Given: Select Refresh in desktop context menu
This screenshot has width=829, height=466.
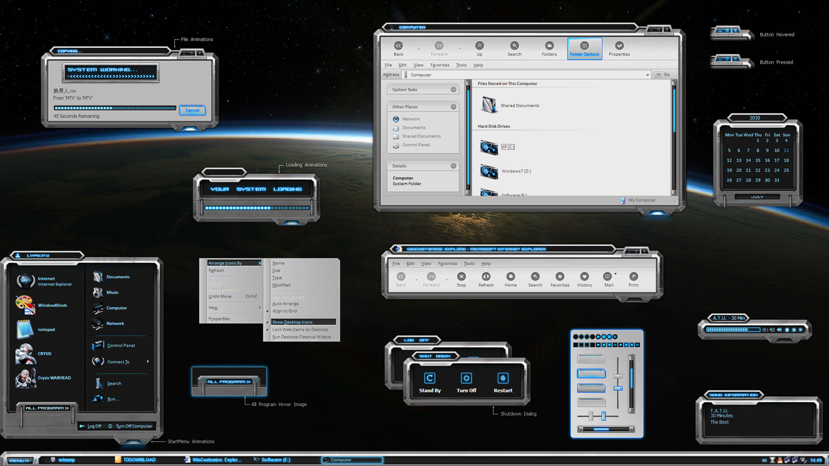Looking at the screenshot, I should [216, 271].
